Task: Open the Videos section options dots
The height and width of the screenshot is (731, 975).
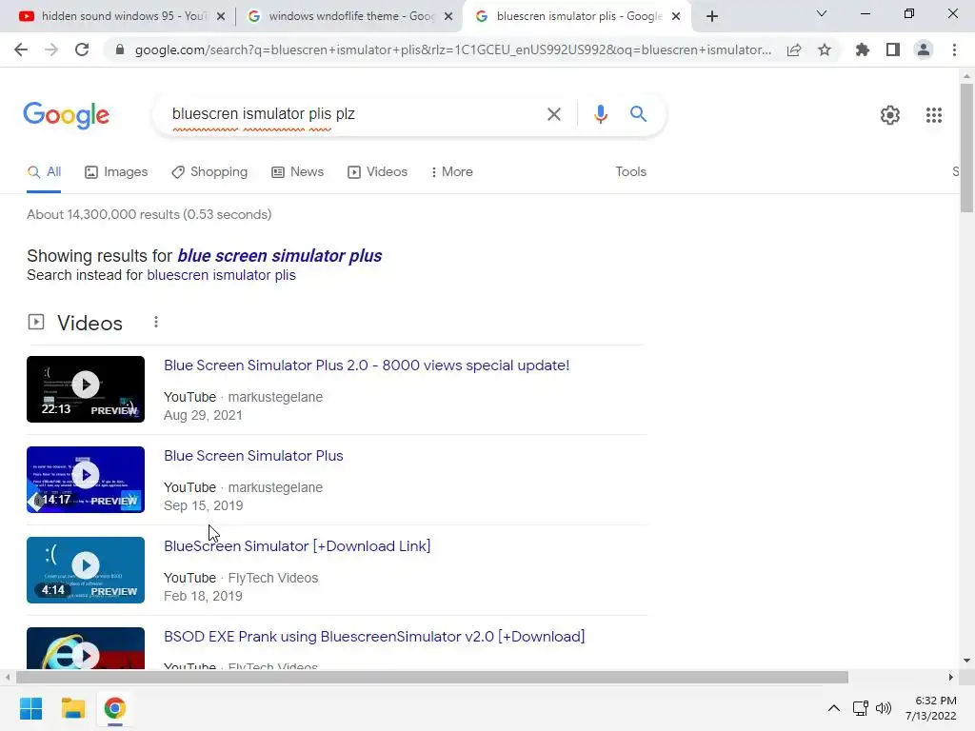Action: pyautogui.click(x=156, y=322)
